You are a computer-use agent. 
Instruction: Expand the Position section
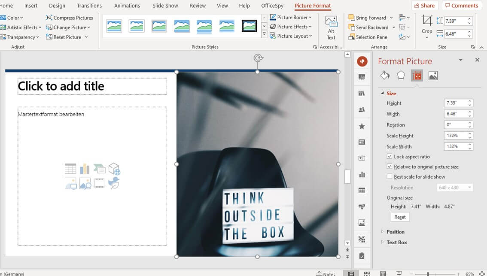395,232
